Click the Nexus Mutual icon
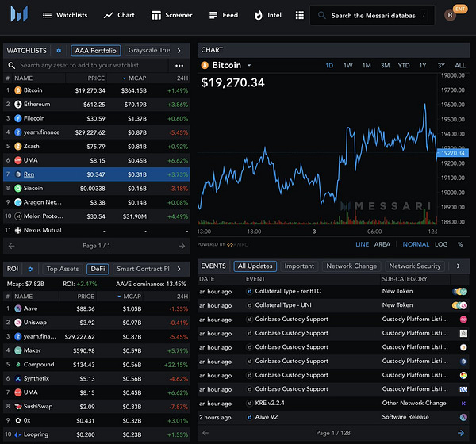Screen dimensions: 476x444 pyautogui.click(x=18, y=230)
